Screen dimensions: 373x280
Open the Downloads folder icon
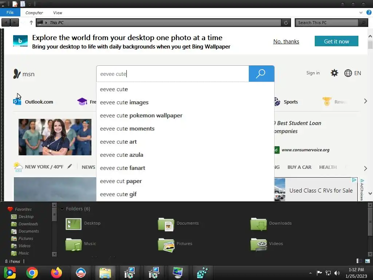258,224
